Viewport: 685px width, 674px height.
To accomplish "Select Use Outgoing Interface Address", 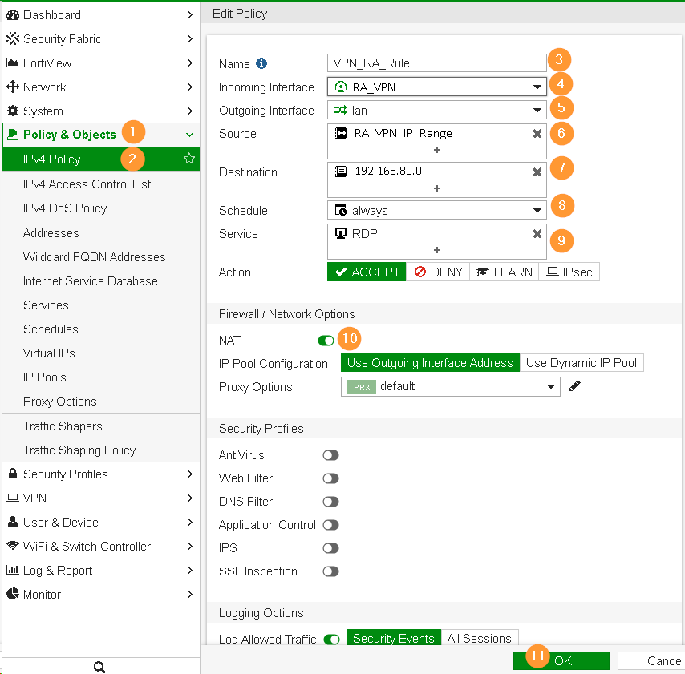I will tap(430, 363).
